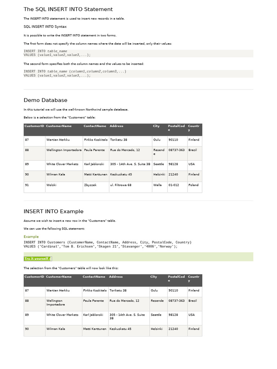Viewport: 277px width, 369px height.
Task: Click the "INSERT INTO Customers" SQL code line
Action: pyautogui.click(x=107, y=243)
